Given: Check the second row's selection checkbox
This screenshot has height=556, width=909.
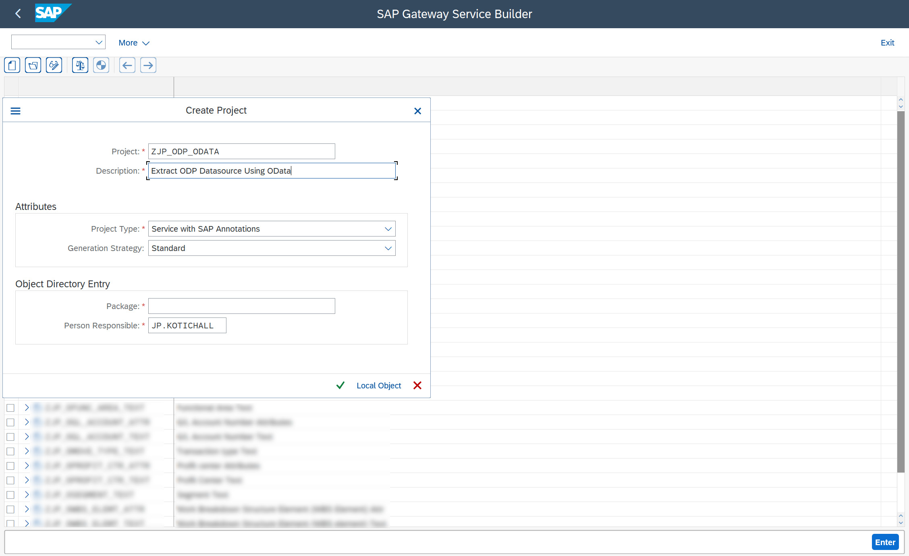Looking at the screenshot, I should [10, 422].
